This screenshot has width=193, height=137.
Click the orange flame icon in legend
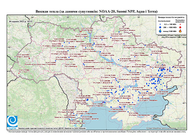tap(180, 31)
